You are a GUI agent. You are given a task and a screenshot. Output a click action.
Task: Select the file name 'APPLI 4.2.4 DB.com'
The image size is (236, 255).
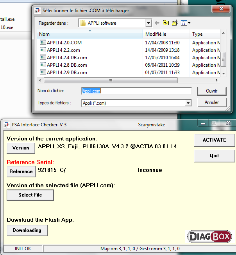pos(67,58)
